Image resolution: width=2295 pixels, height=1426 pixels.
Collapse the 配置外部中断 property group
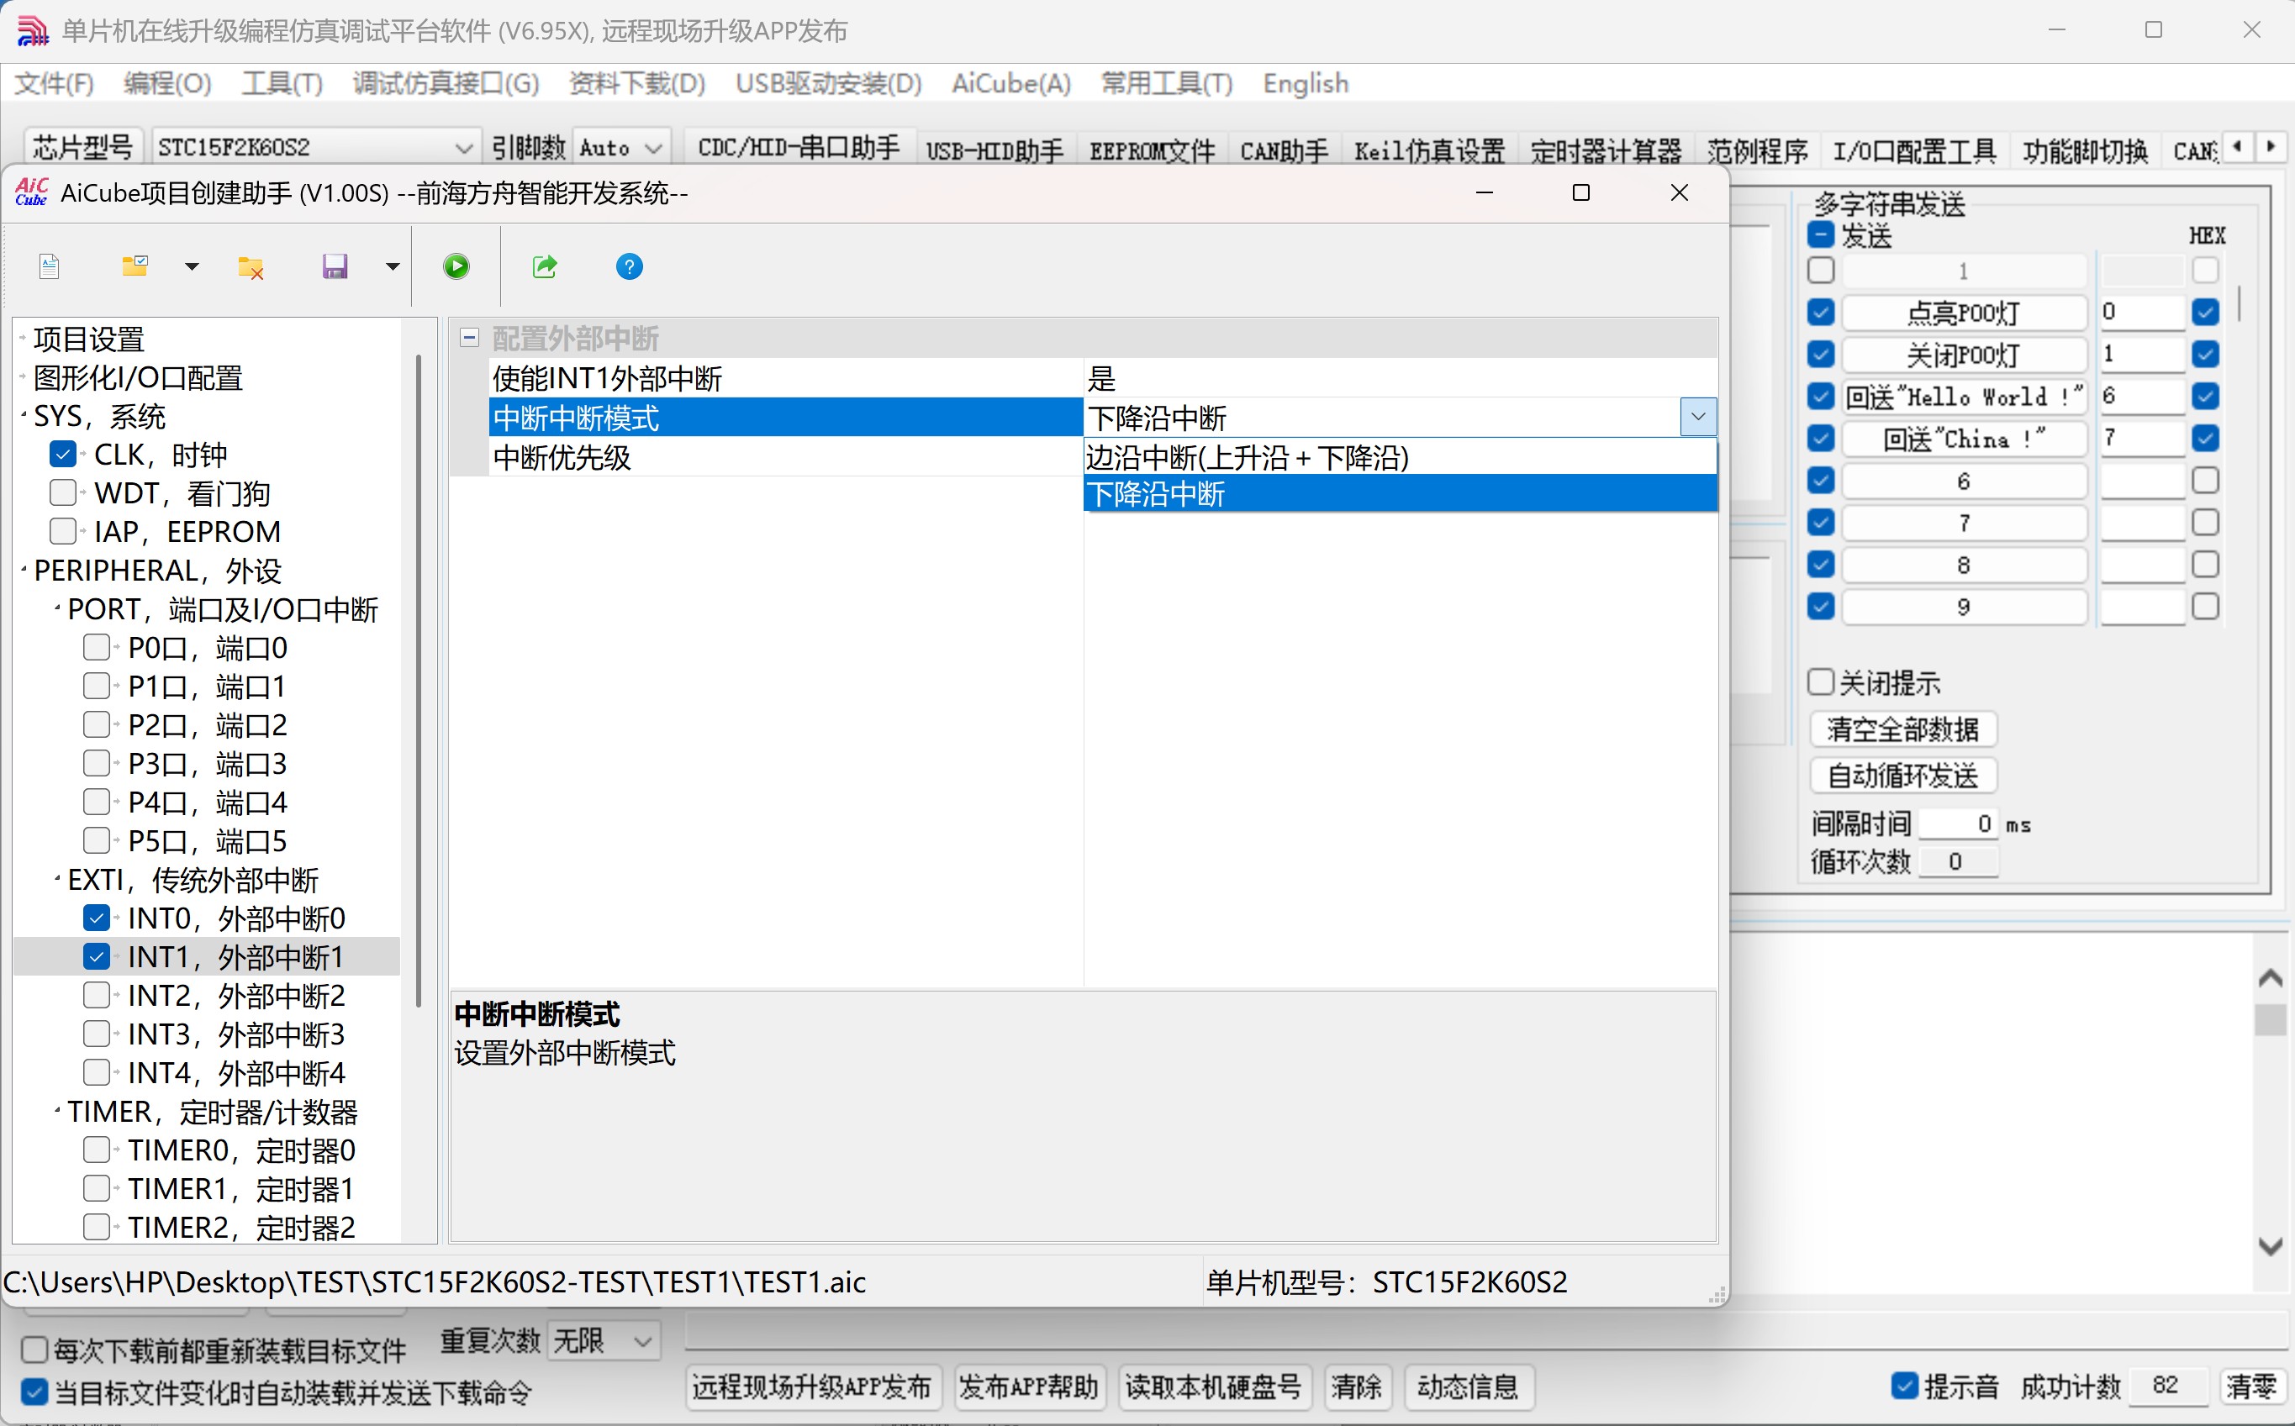[470, 338]
